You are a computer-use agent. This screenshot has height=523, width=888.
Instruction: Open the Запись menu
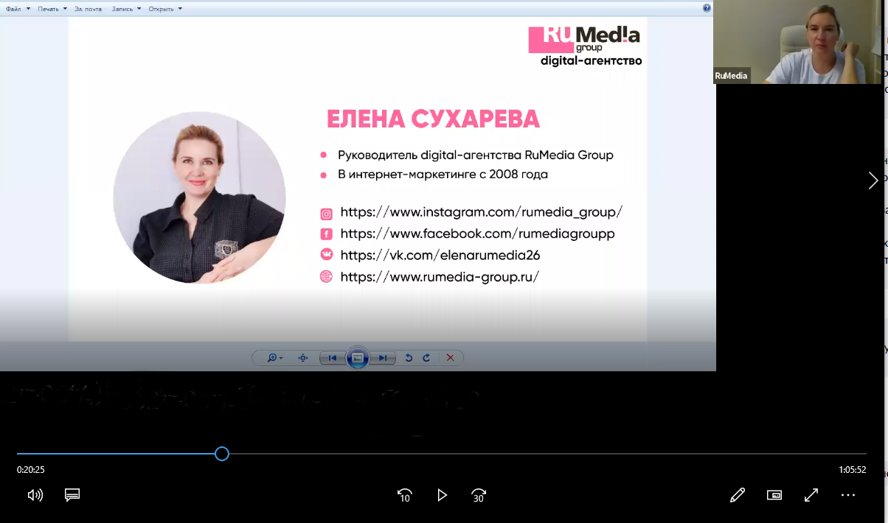(x=125, y=9)
